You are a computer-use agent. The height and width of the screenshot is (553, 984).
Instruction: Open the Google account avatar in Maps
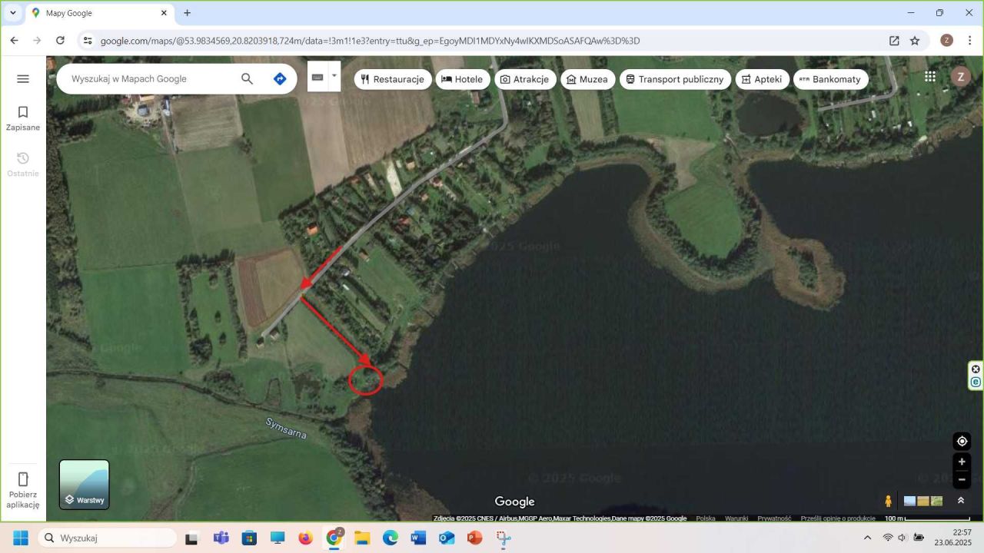pyautogui.click(x=960, y=76)
